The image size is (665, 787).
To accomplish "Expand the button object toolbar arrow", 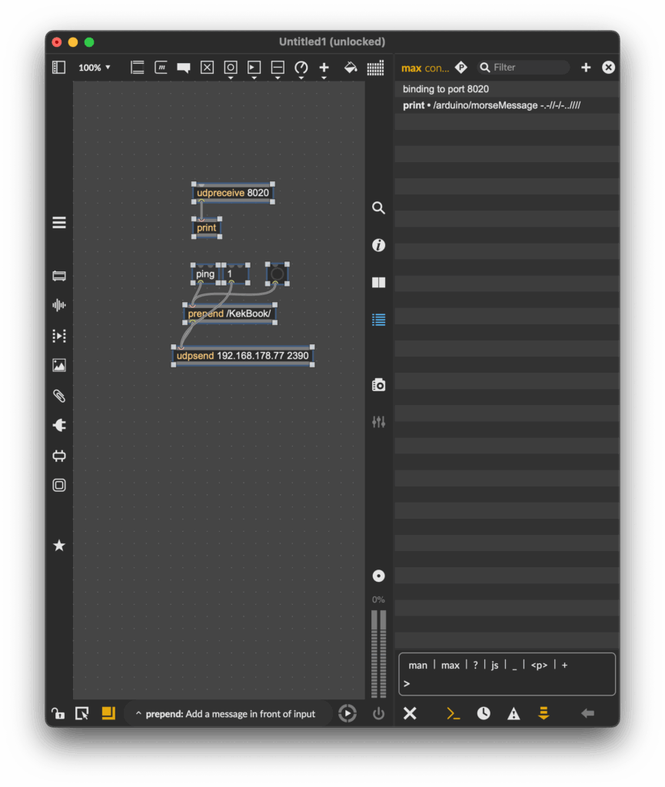I will coord(231,78).
